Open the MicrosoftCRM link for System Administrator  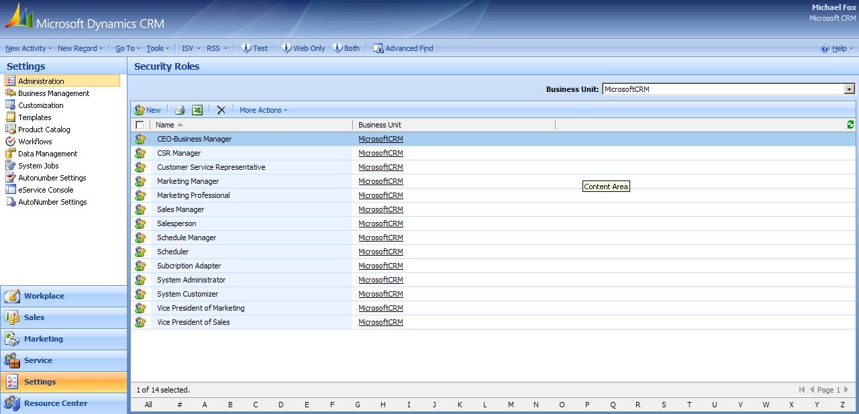click(x=381, y=280)
